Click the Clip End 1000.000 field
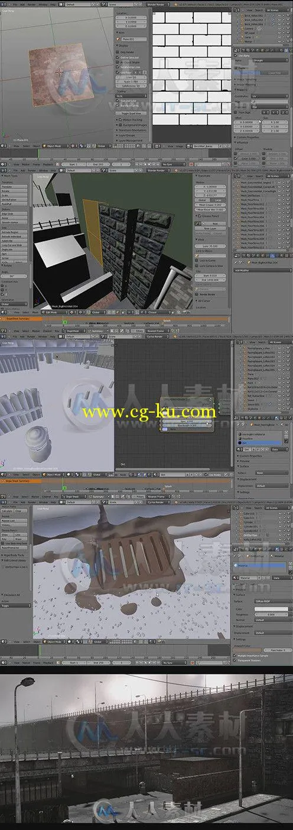The image size is (293, 830). [210, 280]
